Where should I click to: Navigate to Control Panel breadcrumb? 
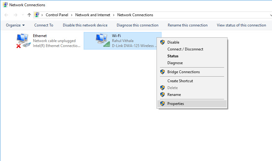(x=57, y=15)
